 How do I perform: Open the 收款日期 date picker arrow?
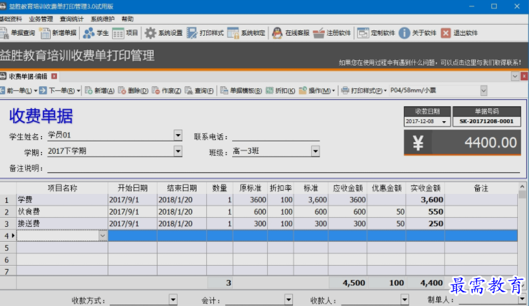[x=444, y=122]
